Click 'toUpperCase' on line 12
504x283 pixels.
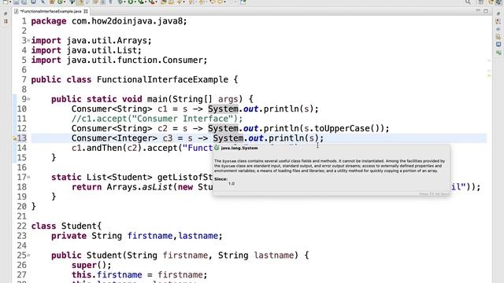343,129
